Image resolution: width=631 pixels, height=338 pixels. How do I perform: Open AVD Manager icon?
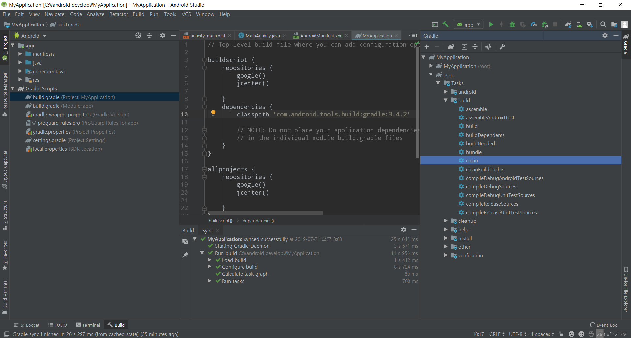[579, 24]
